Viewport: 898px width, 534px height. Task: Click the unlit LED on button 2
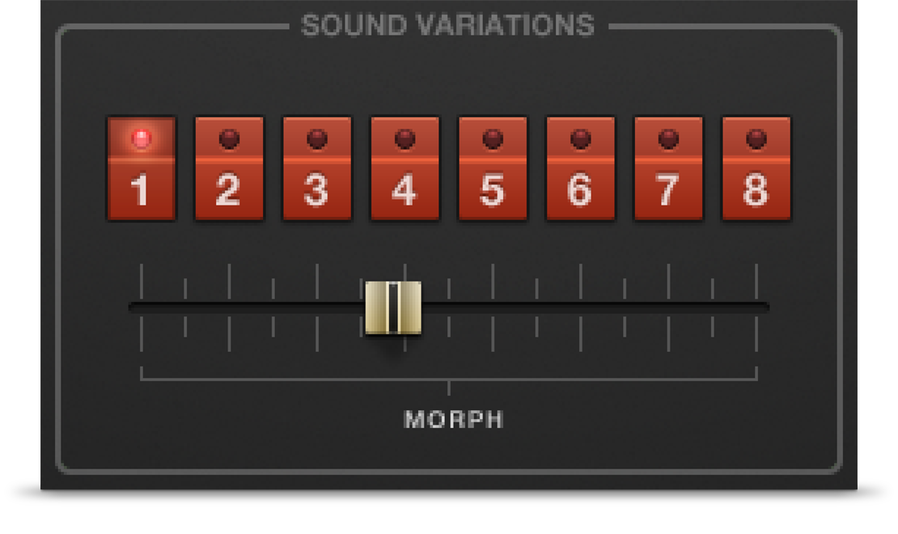[229, 139]
